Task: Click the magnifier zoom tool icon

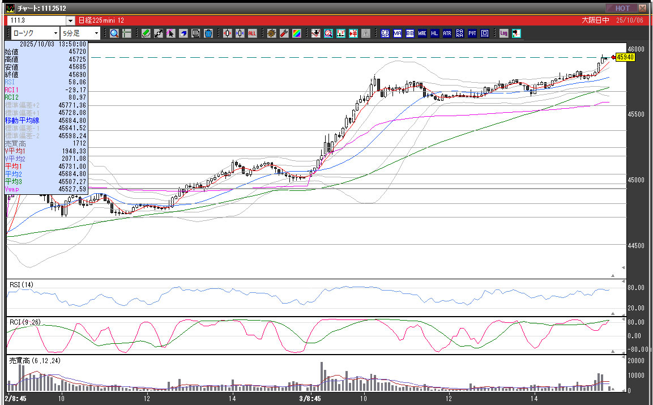Action: tap(114, 33)
